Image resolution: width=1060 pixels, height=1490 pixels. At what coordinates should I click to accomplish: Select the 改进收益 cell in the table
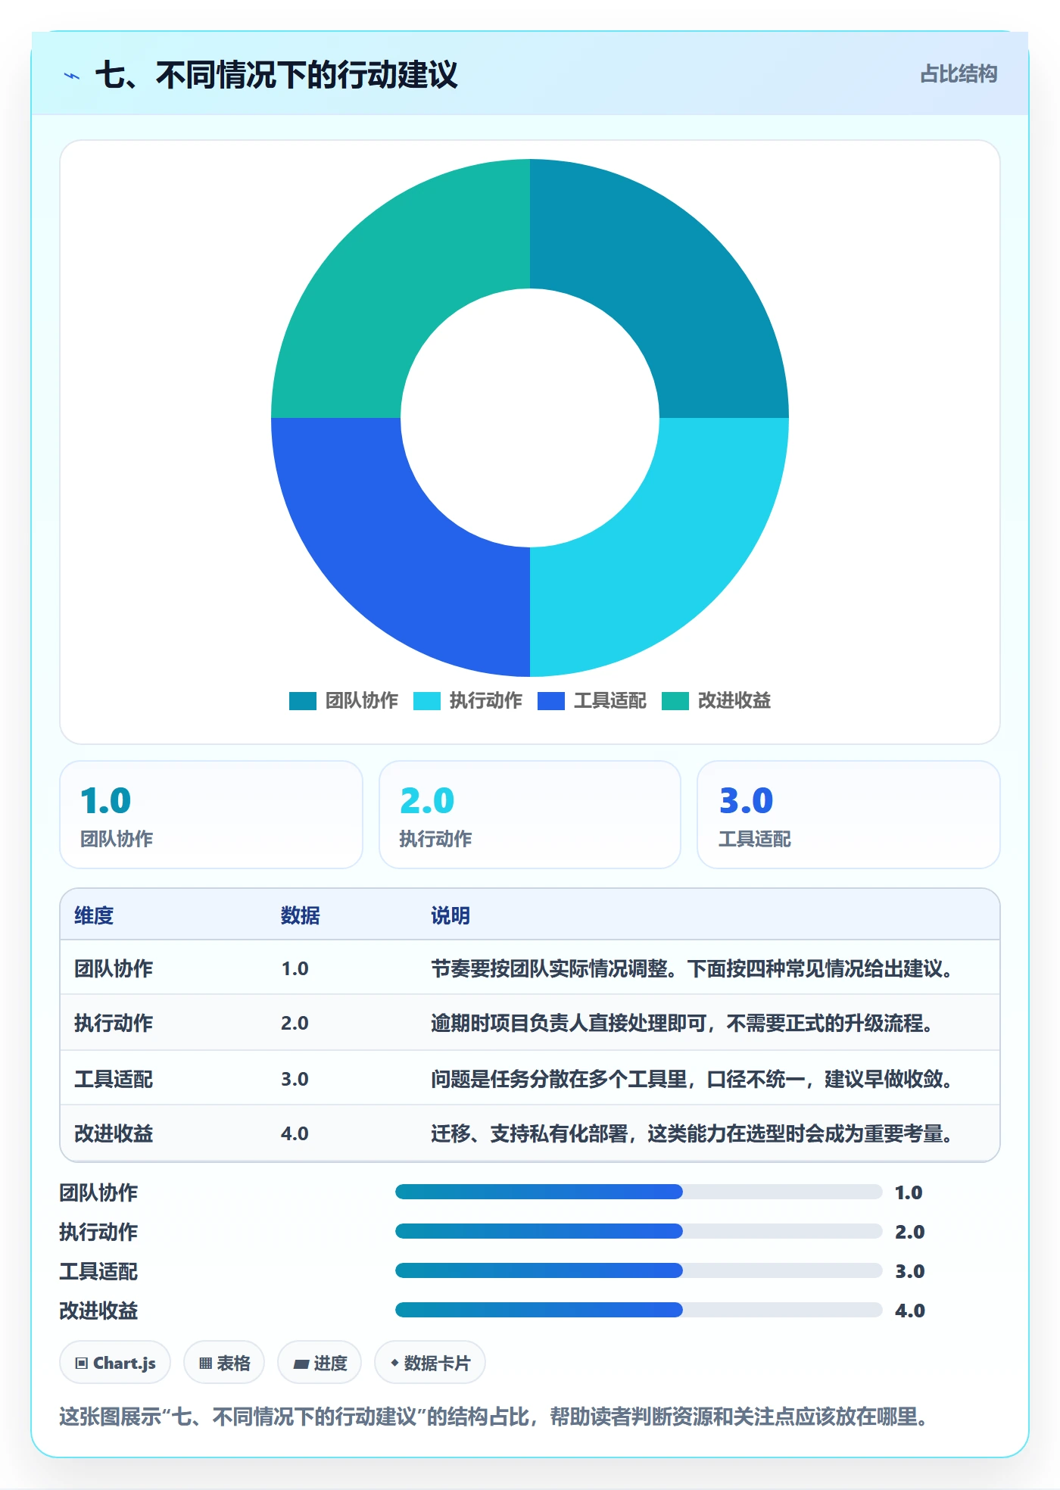pos(114,1133)
